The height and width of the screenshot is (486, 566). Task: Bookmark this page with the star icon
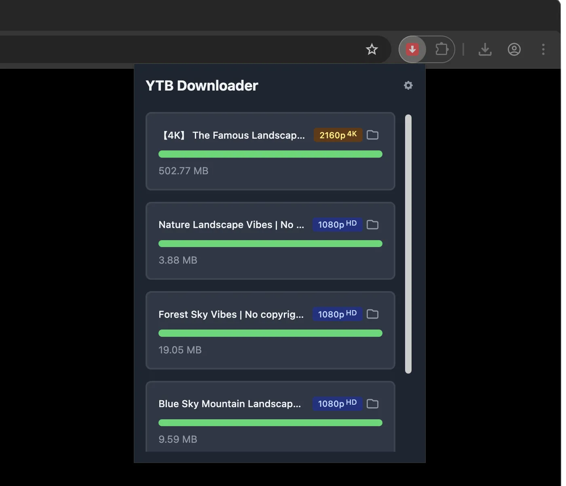pyautogui.click(x=372, y=49)
